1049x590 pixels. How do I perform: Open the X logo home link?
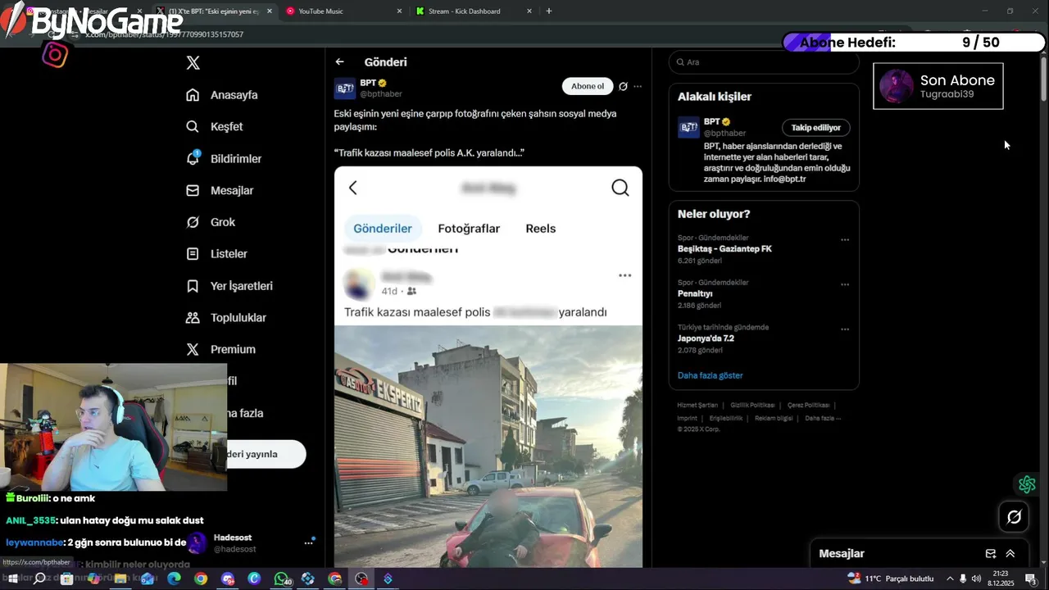click(193, 63)
